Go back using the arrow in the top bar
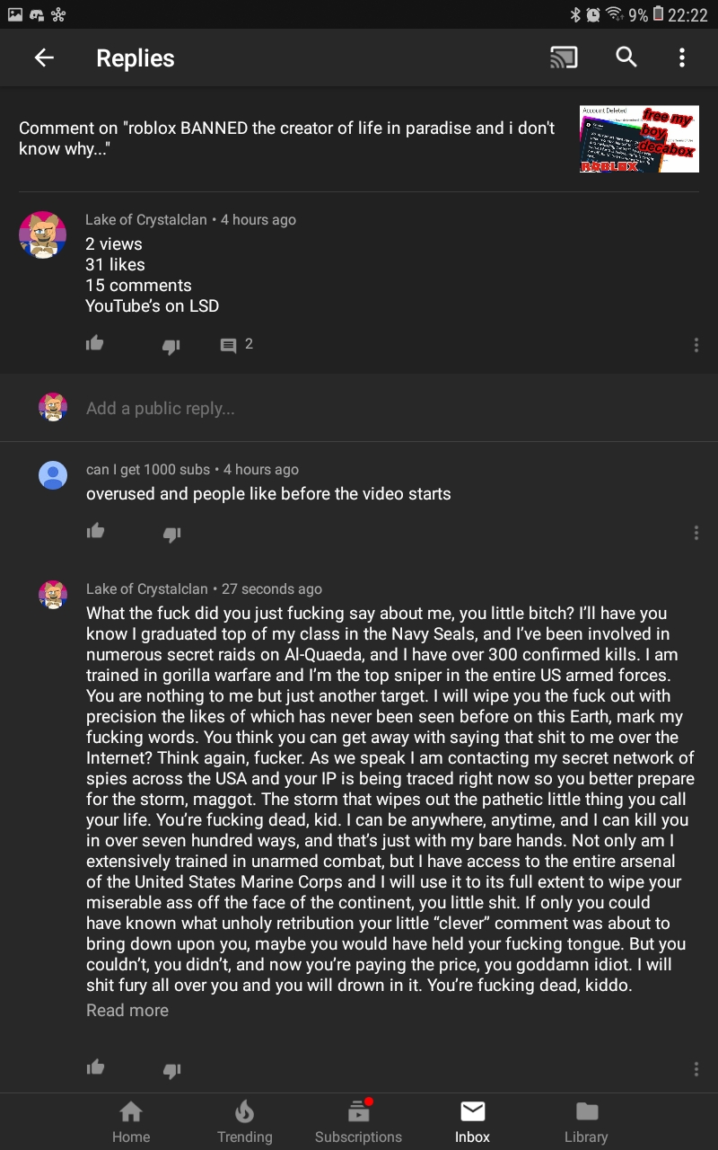The height and width of the screenshot is (1150, 718). (43, 57)
